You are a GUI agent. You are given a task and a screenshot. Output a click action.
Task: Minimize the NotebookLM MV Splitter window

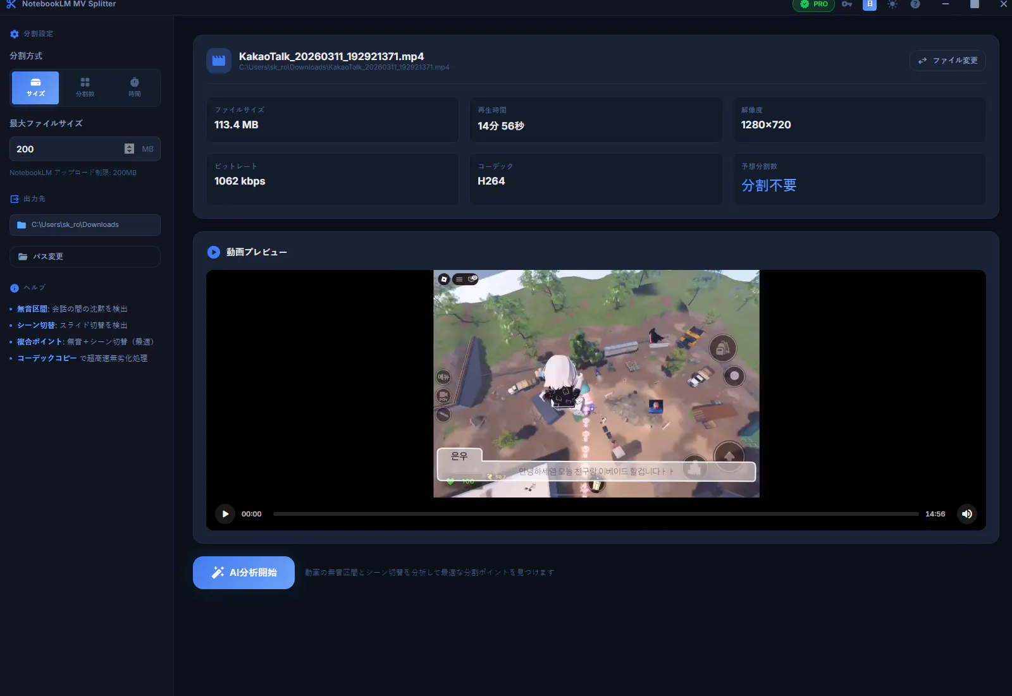coord(946,4)
